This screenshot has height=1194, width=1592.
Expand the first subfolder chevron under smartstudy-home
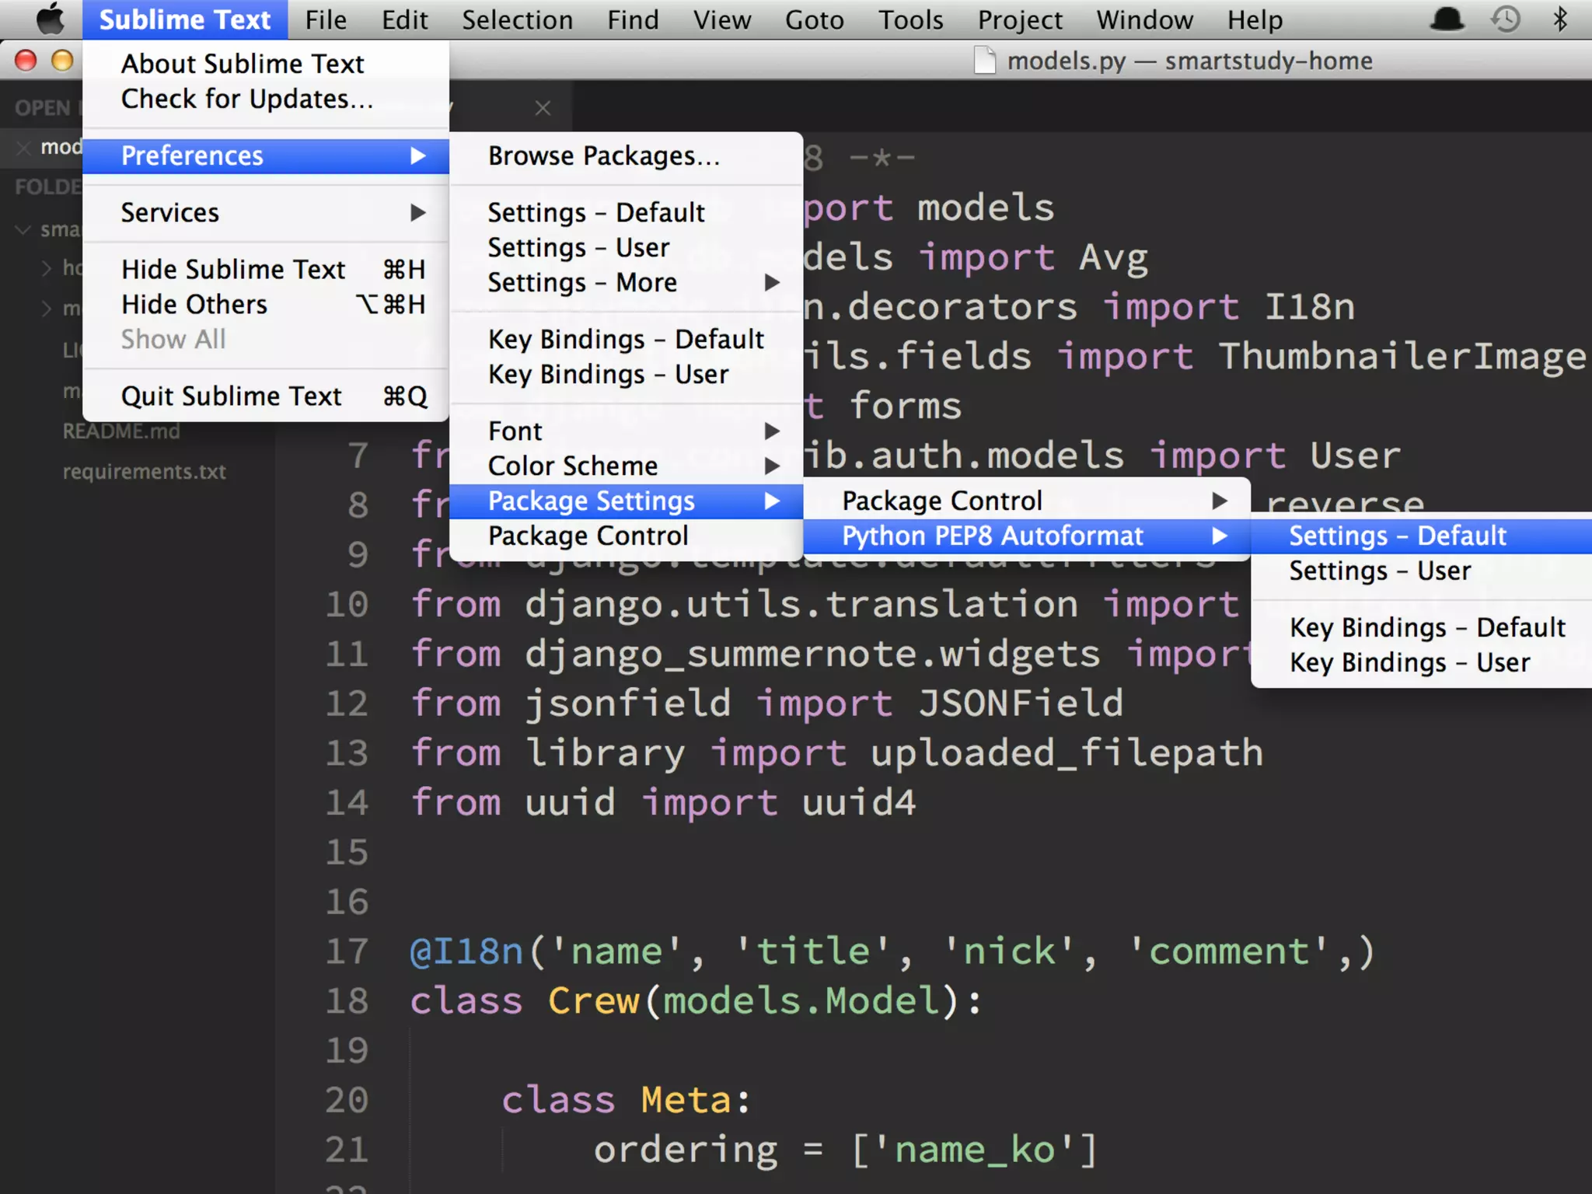pos(47,268)
